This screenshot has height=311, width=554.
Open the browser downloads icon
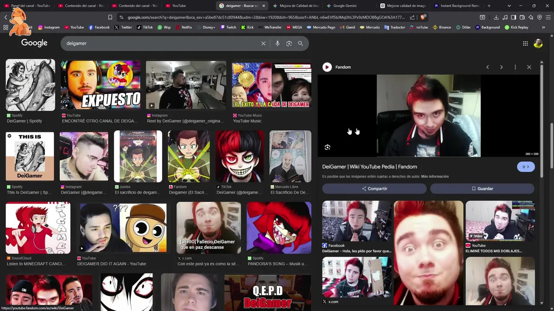pyautogui.click(x=496, y=17)
